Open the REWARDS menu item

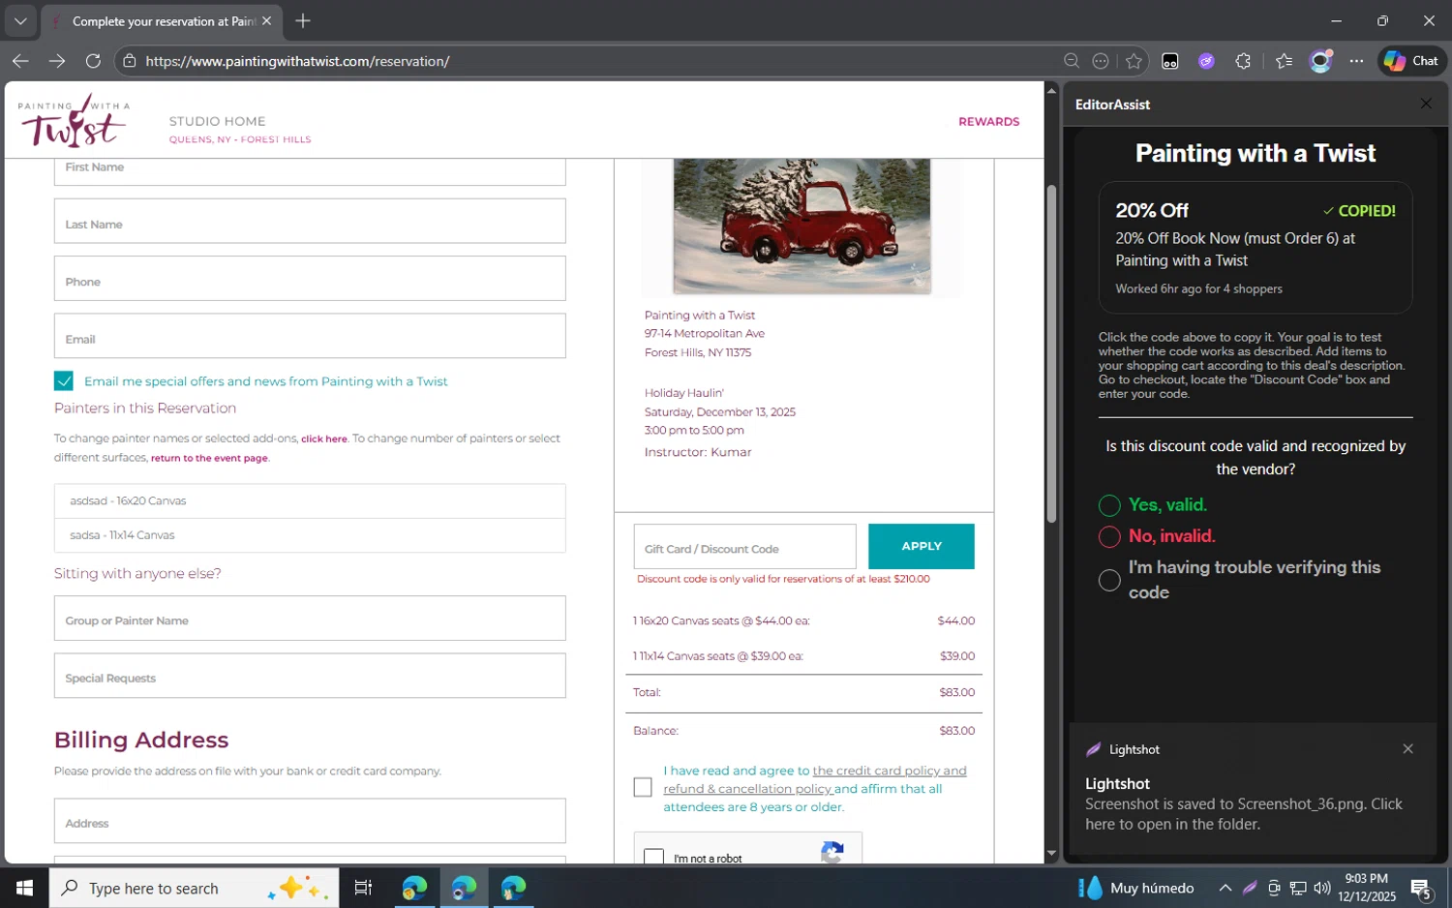pos(988,122)
